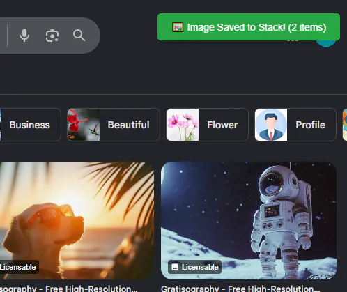Click the Licensable badge on dog image
The height and width of the screenshot is (292, 347).
[x=19, y=267]
